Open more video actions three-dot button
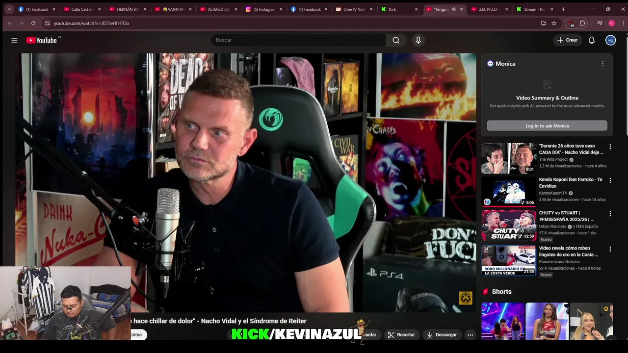The width and height of the screenshot is (628, 353). pos(470,335)
